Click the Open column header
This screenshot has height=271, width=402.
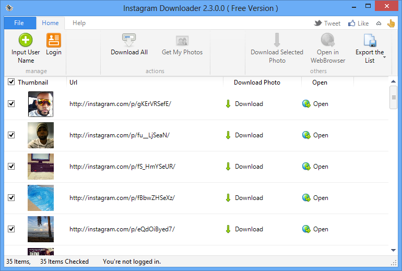320,83
